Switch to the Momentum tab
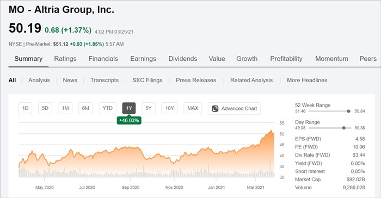Screen dimensions: 381x198 331,59
